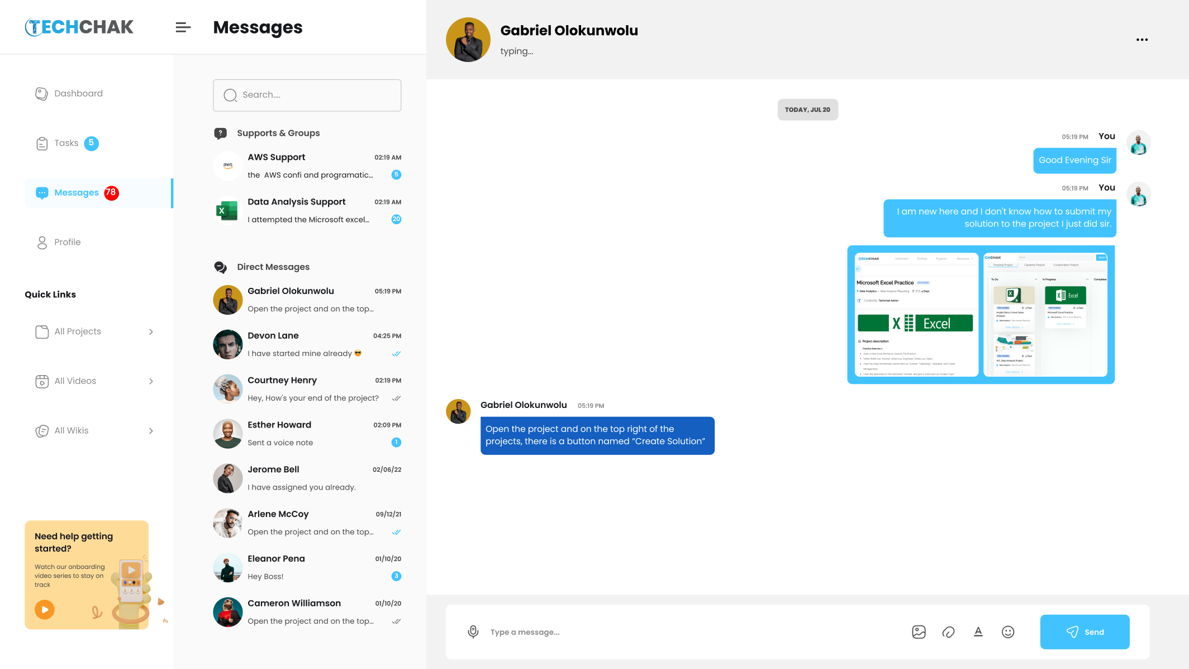Click the TECHCHAK logo
This screenshot has height=669, width=1189.
pos(79,27)
